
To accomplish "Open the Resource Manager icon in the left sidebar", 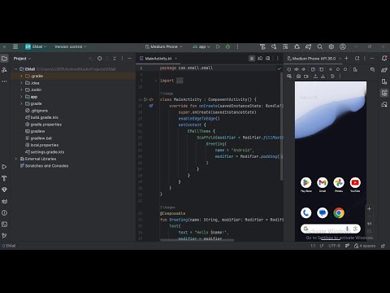I will (4, 70).
